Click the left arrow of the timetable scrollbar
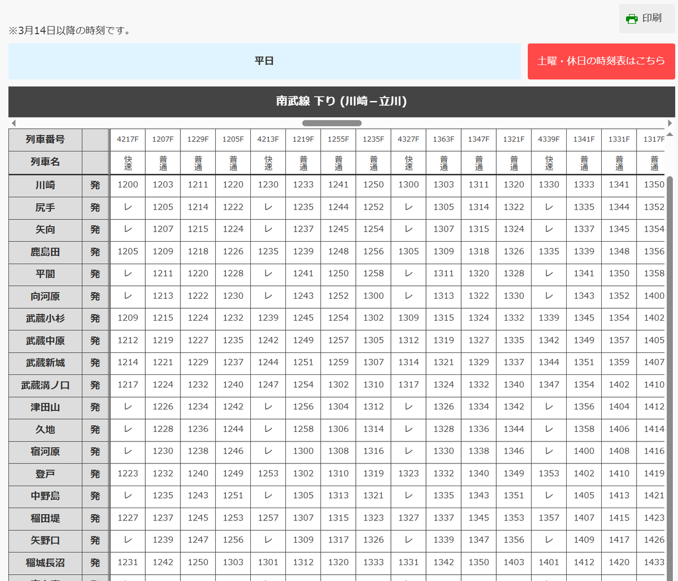The height and width of the screenshot is (581, 678). 14,123
